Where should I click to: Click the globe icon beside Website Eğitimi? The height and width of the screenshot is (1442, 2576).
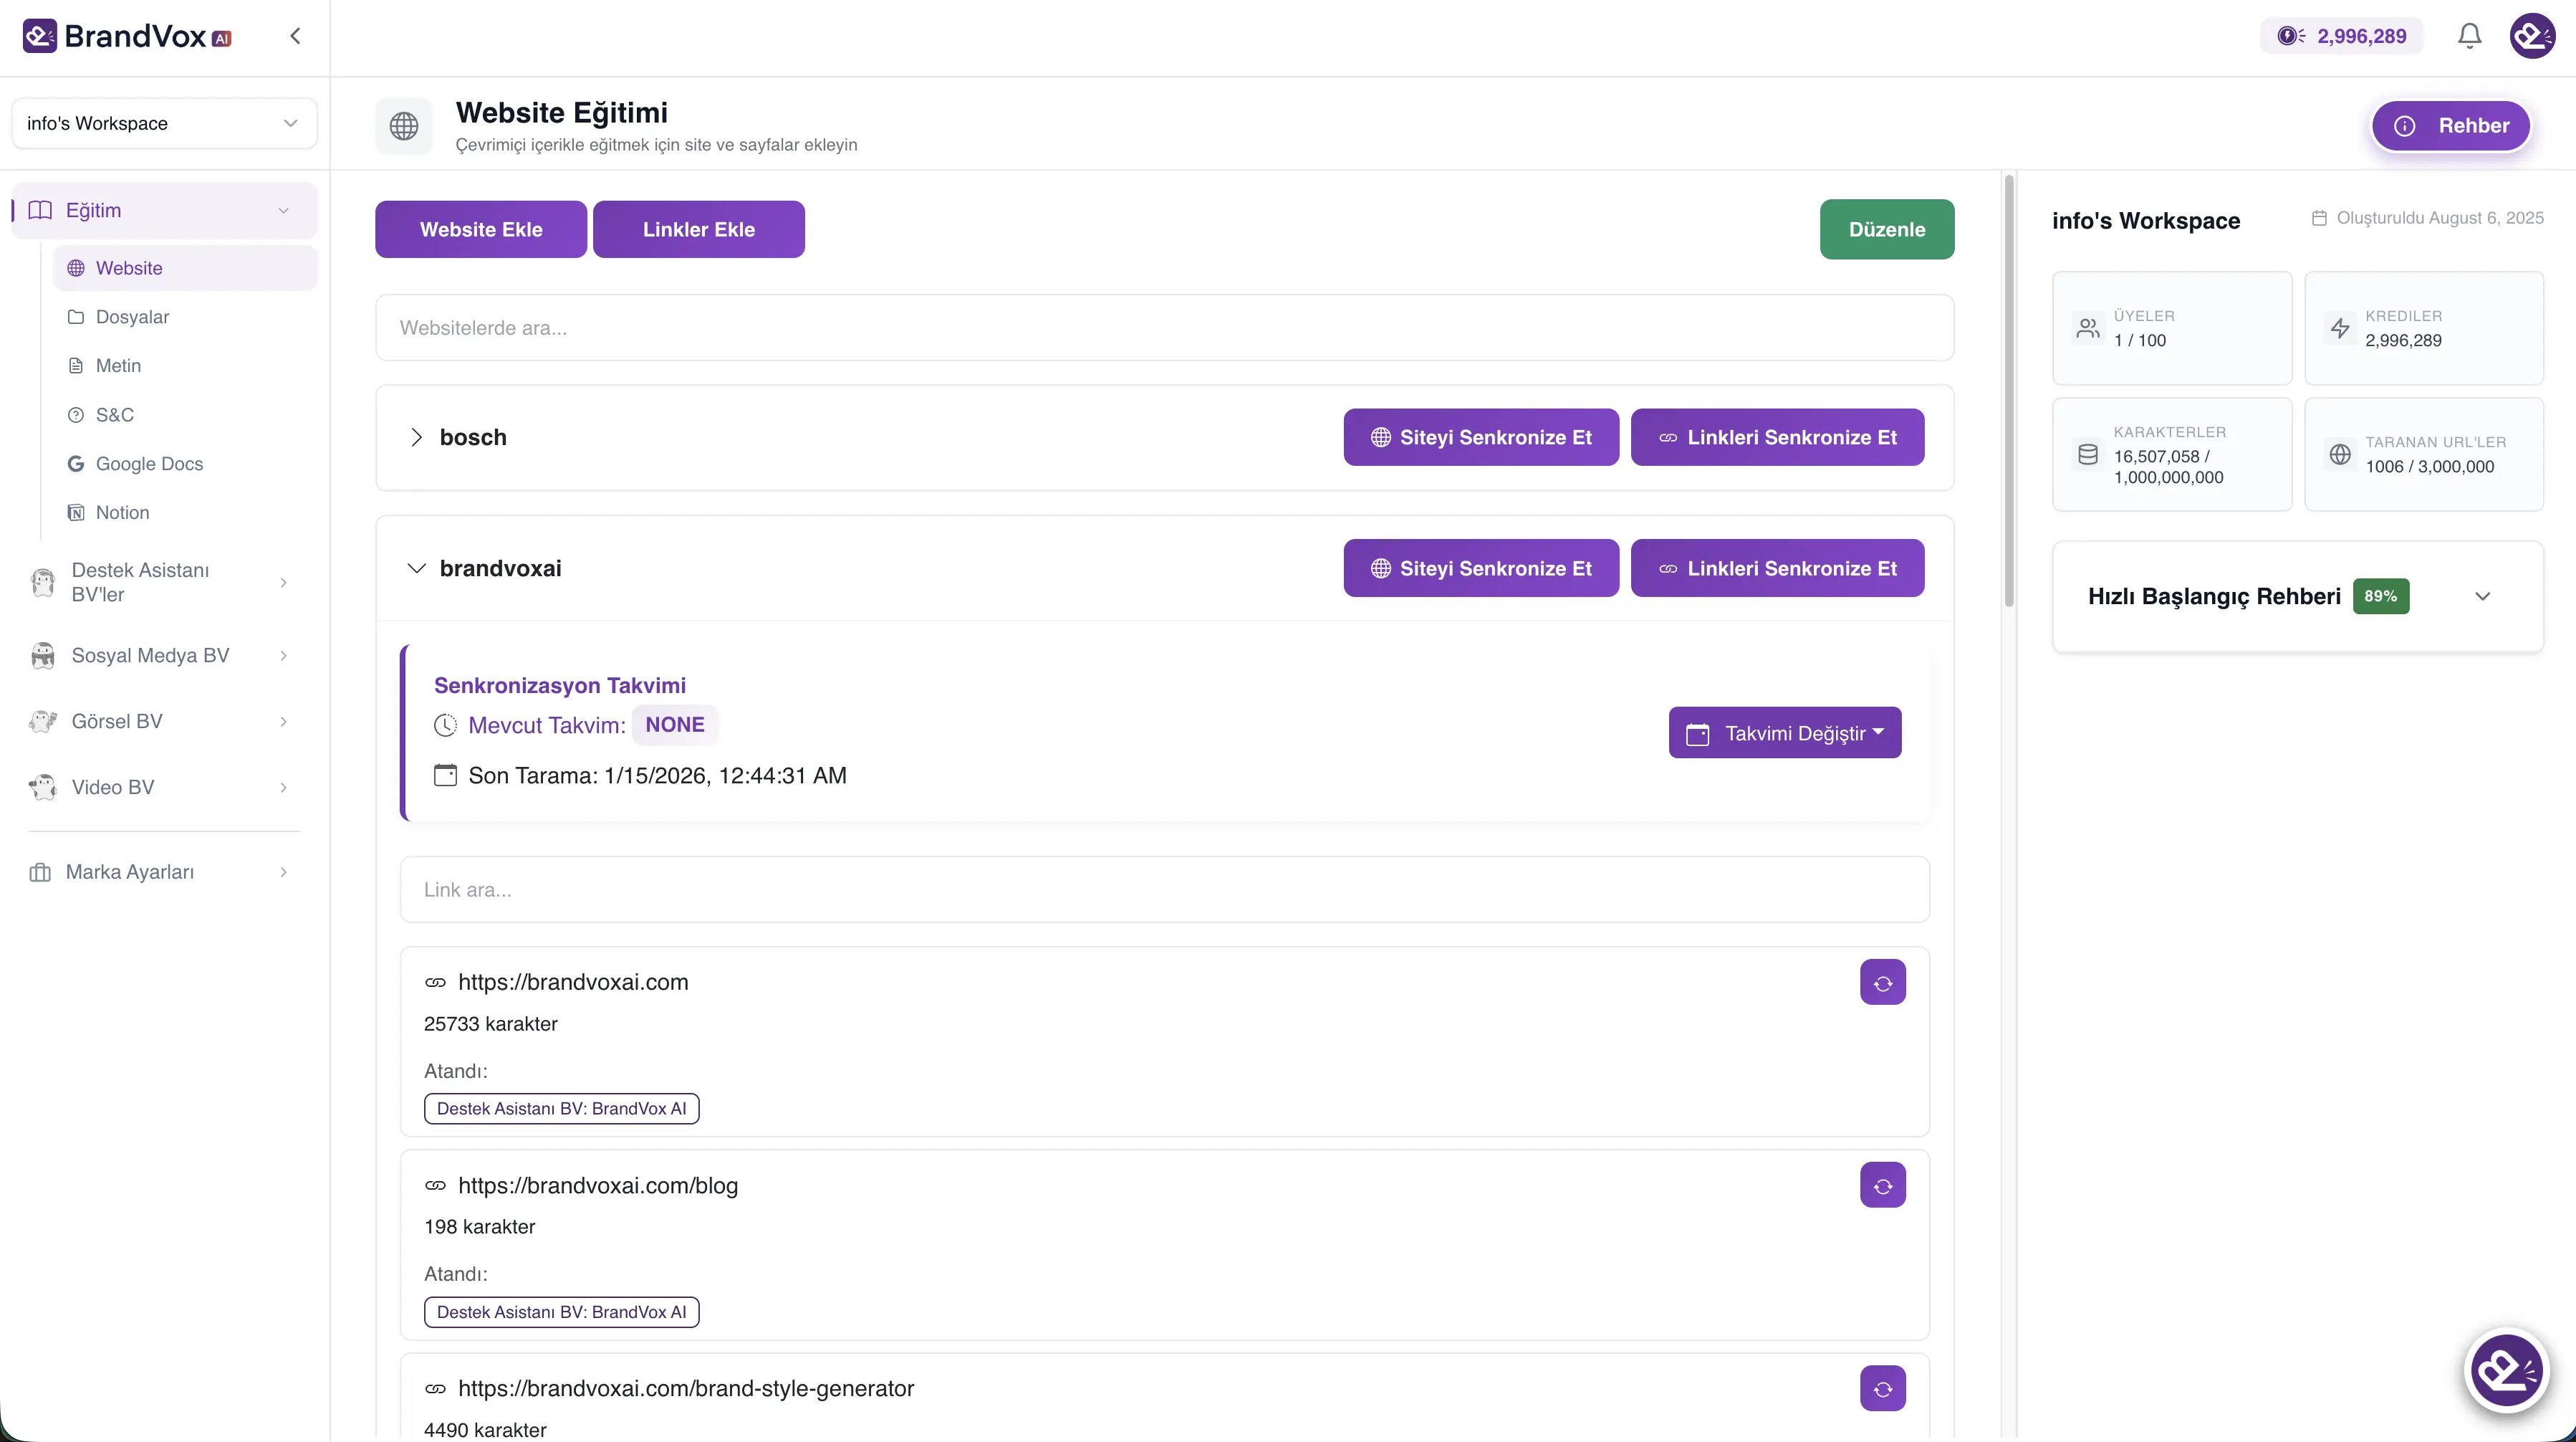404,126
